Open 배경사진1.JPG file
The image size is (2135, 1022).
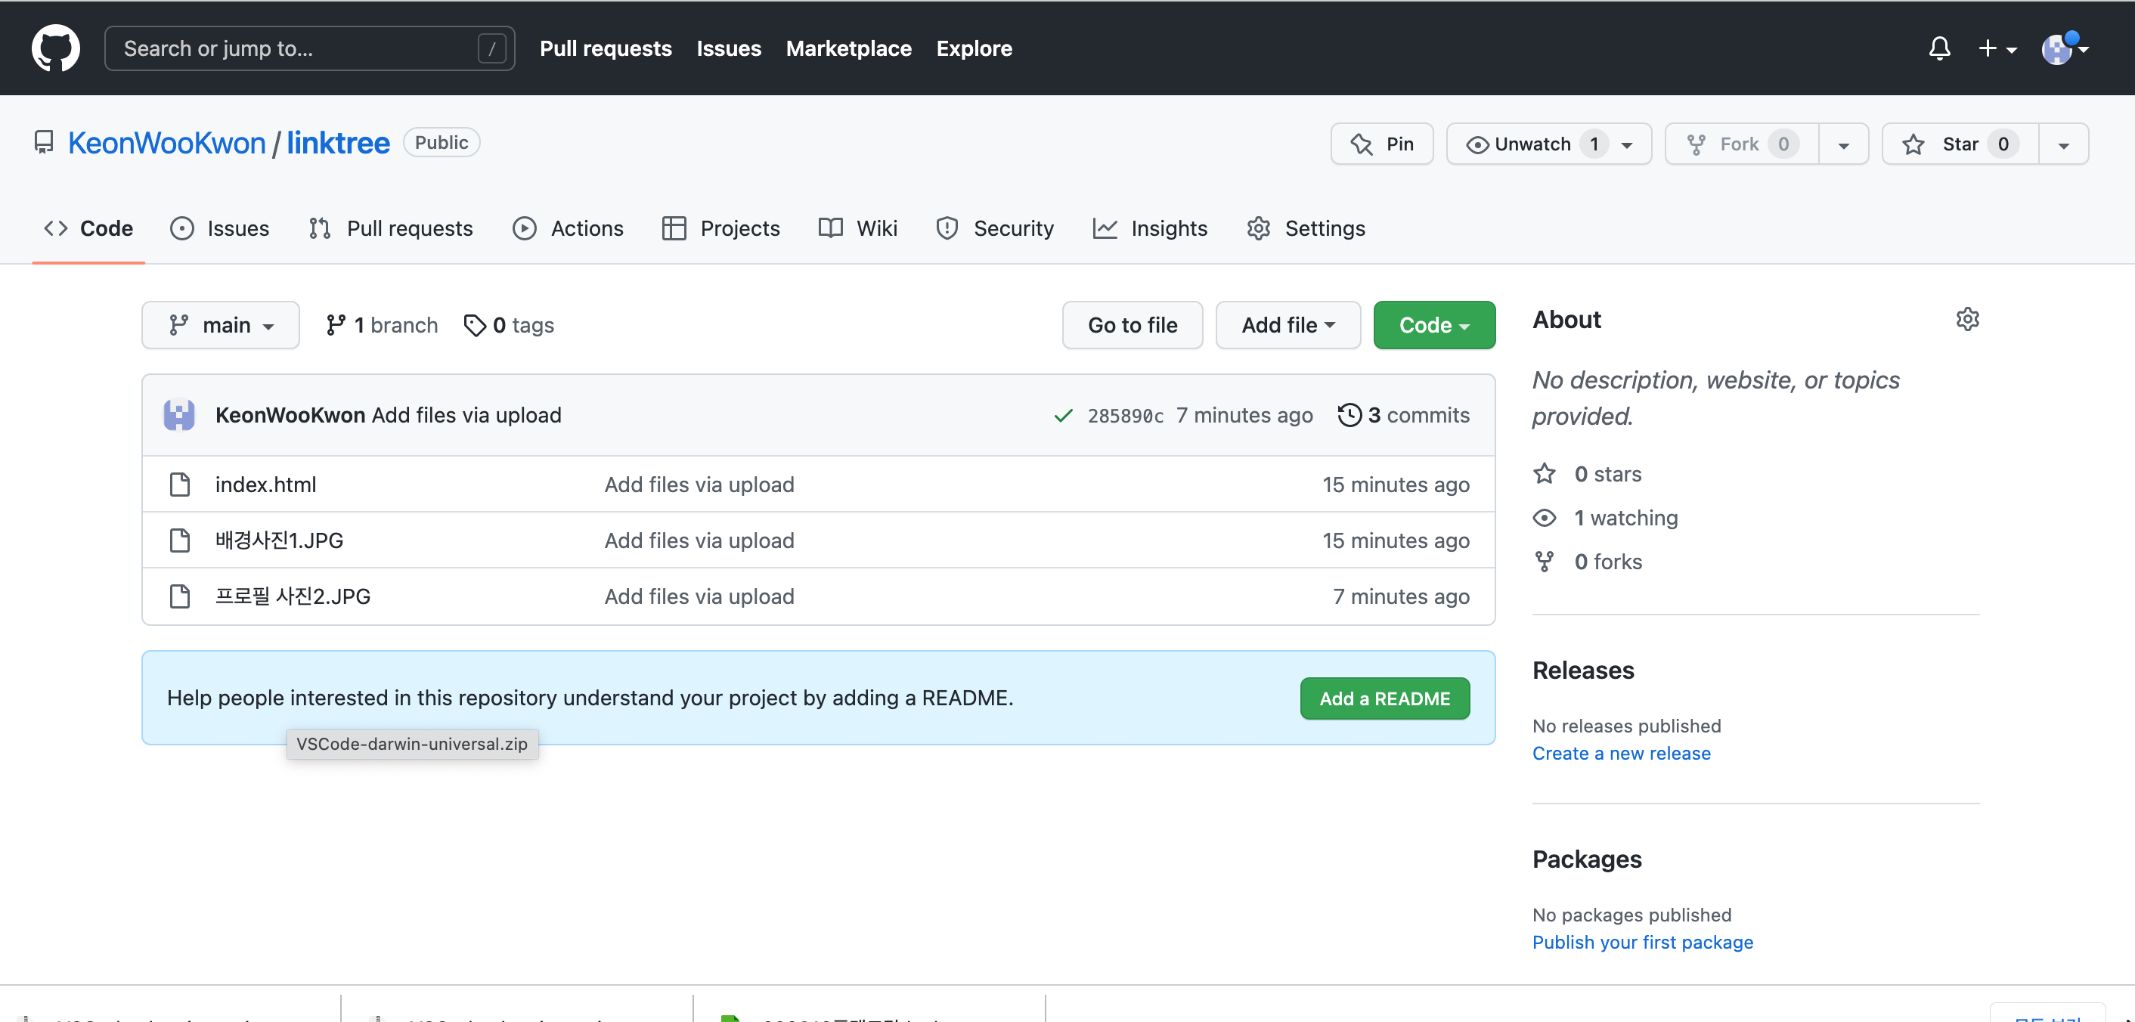[x=279, y=540]
